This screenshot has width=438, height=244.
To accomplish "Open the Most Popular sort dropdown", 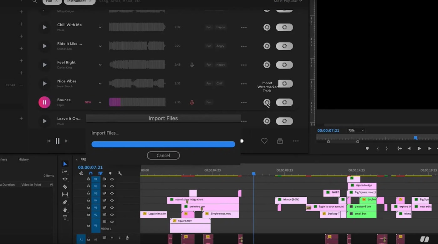I will [x=288, y=1].
